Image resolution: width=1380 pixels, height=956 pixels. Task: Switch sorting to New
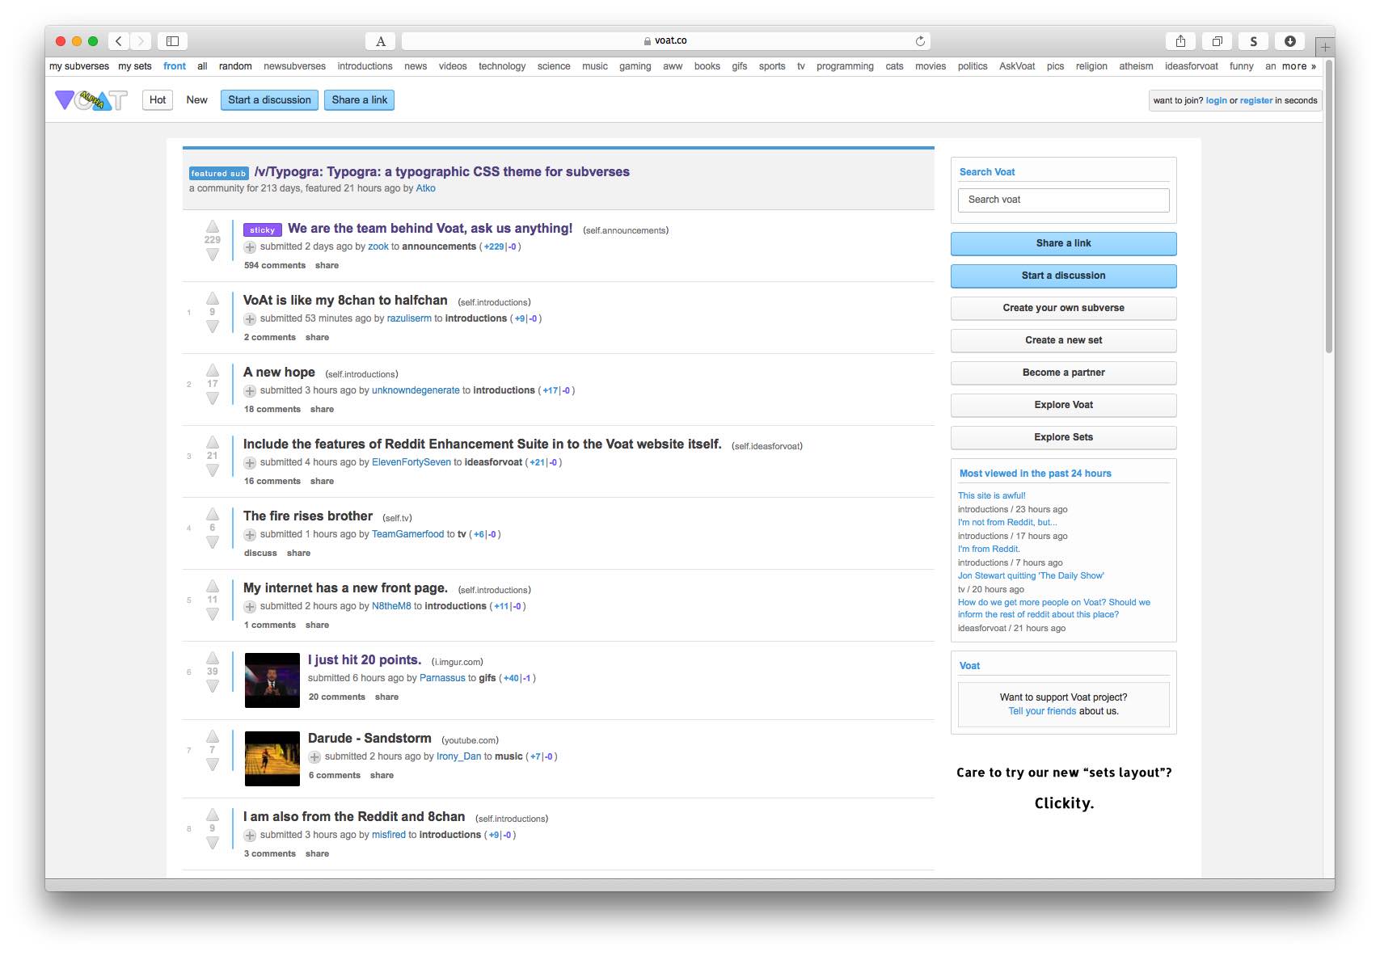pyautogui.click(x=196, y=99)
